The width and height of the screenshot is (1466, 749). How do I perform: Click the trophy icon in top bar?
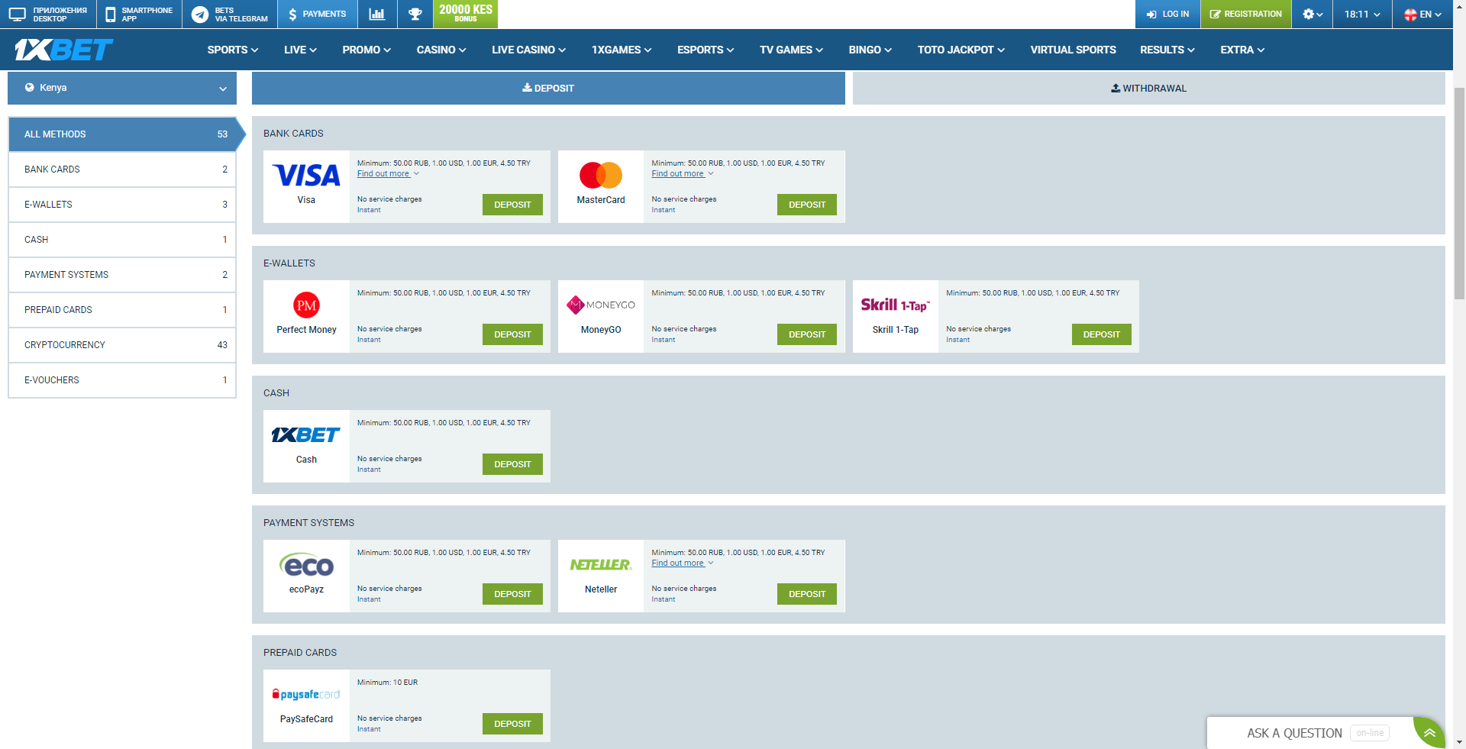pos(415,14)
